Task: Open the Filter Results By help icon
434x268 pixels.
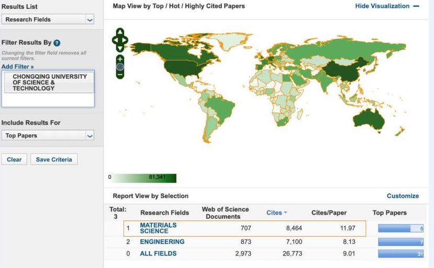Action: 57,43
